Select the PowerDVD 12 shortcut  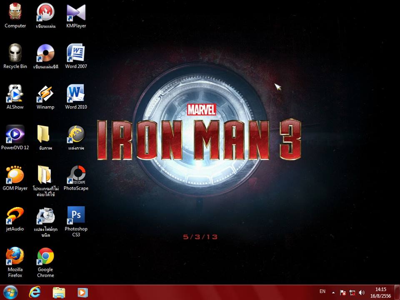pyautogui.click(x=15, y=137)
